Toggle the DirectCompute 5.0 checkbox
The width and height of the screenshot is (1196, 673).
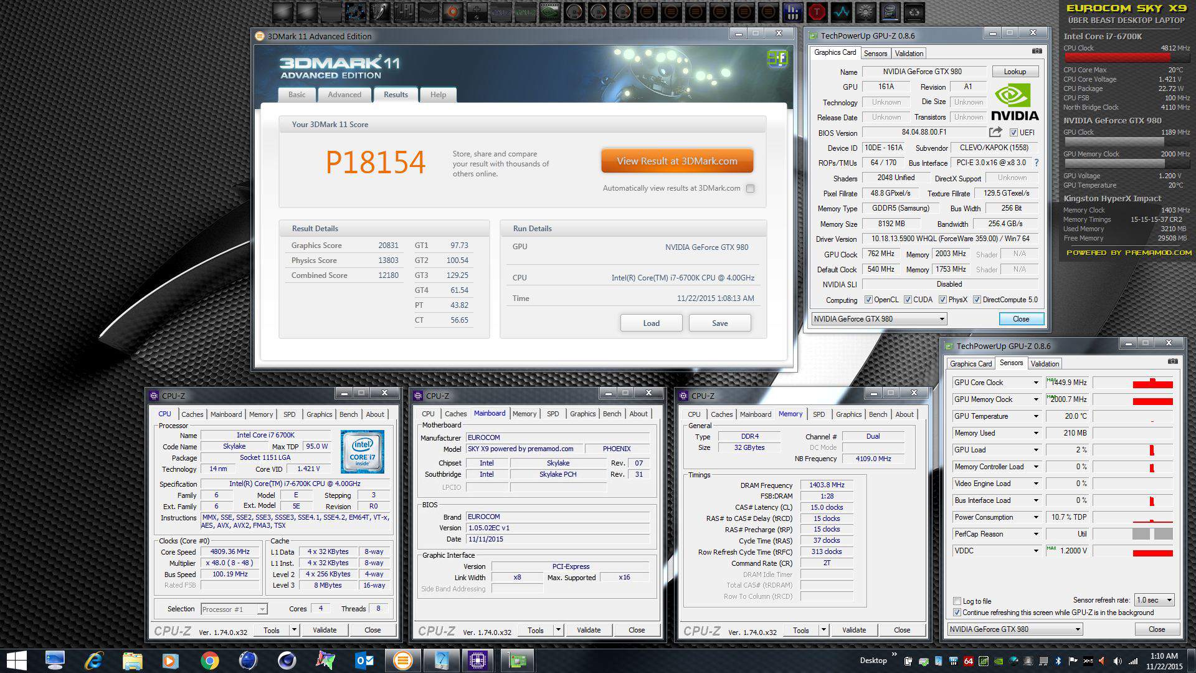977,300
